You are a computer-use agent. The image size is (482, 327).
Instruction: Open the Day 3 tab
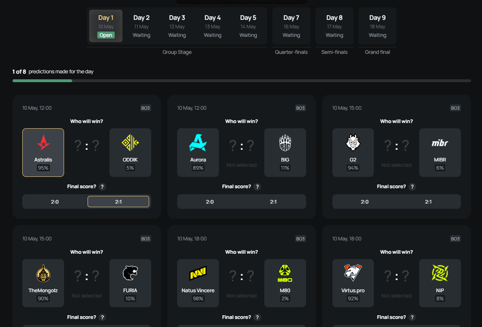click(177, 26)
